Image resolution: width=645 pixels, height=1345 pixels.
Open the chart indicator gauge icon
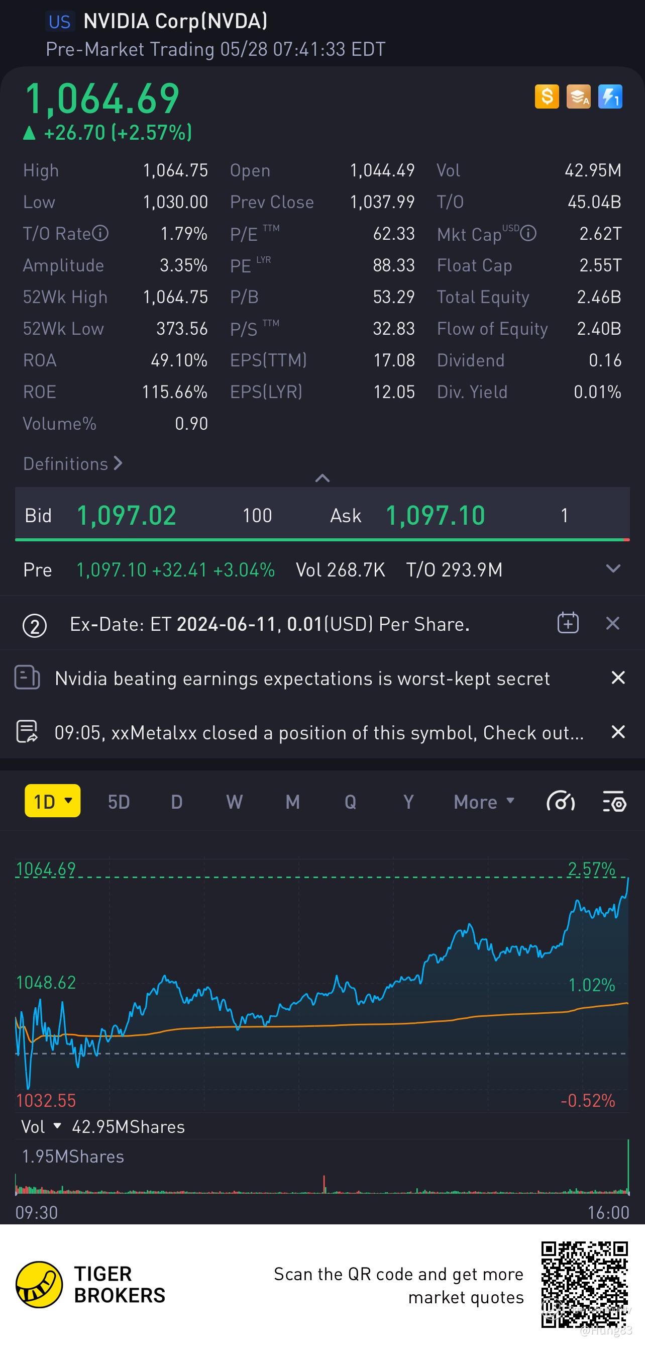point(561,802)
